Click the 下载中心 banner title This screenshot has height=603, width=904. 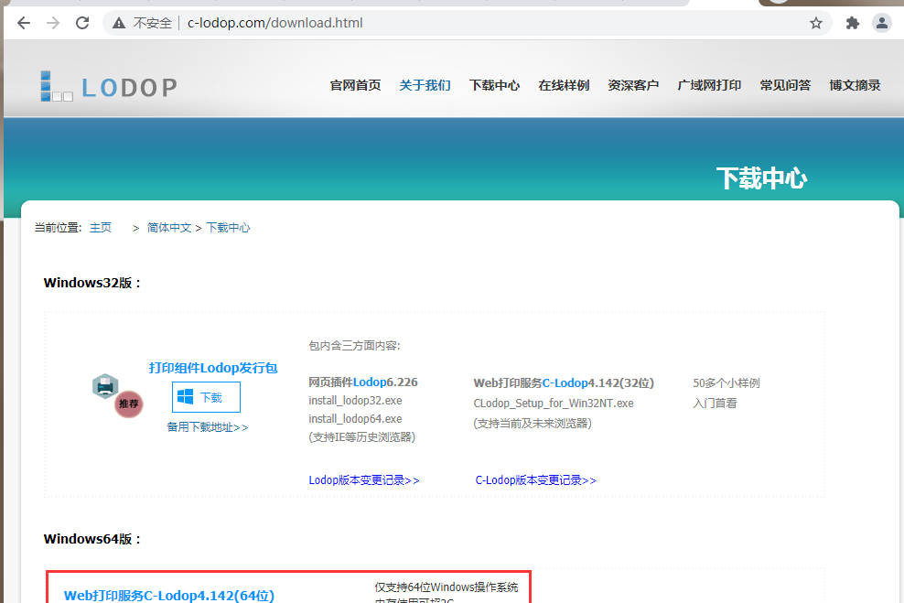pos(761,178)
